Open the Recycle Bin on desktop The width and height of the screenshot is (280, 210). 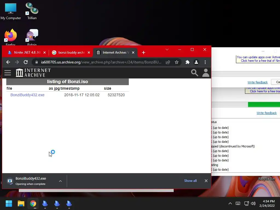(x=266, y=179)
